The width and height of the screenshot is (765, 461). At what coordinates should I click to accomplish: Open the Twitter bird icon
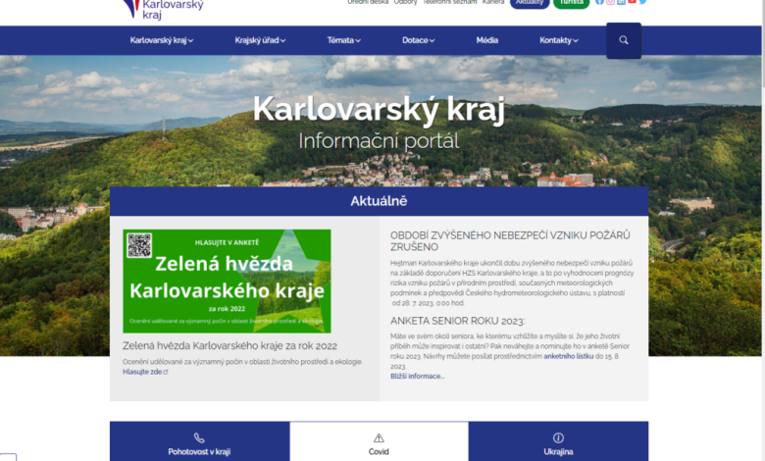point(642,2)
